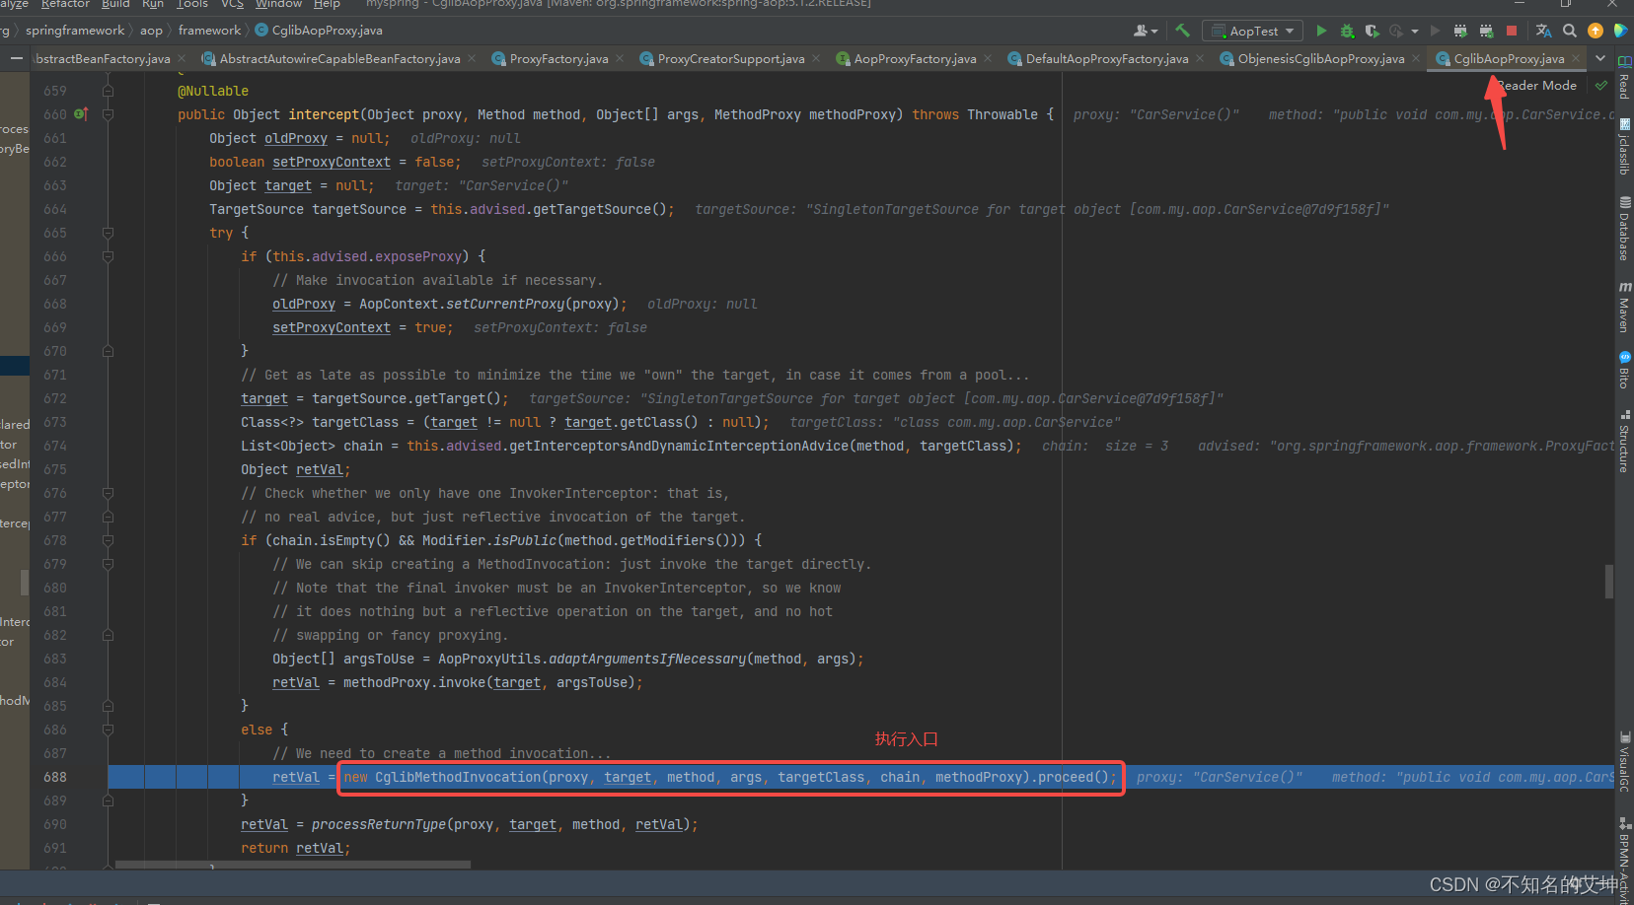The height and width of the screenshot is (905, 1634).
Task: Click the springframework breadcrumb
Action: tap(75, 31)
